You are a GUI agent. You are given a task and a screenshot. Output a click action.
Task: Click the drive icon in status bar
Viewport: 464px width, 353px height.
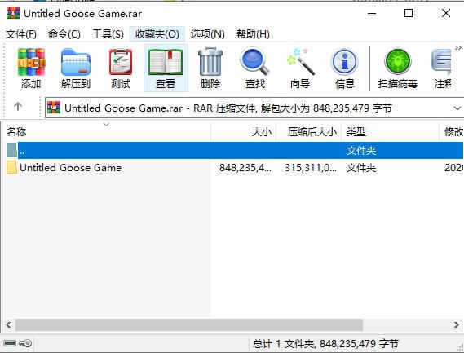(10, 343)
